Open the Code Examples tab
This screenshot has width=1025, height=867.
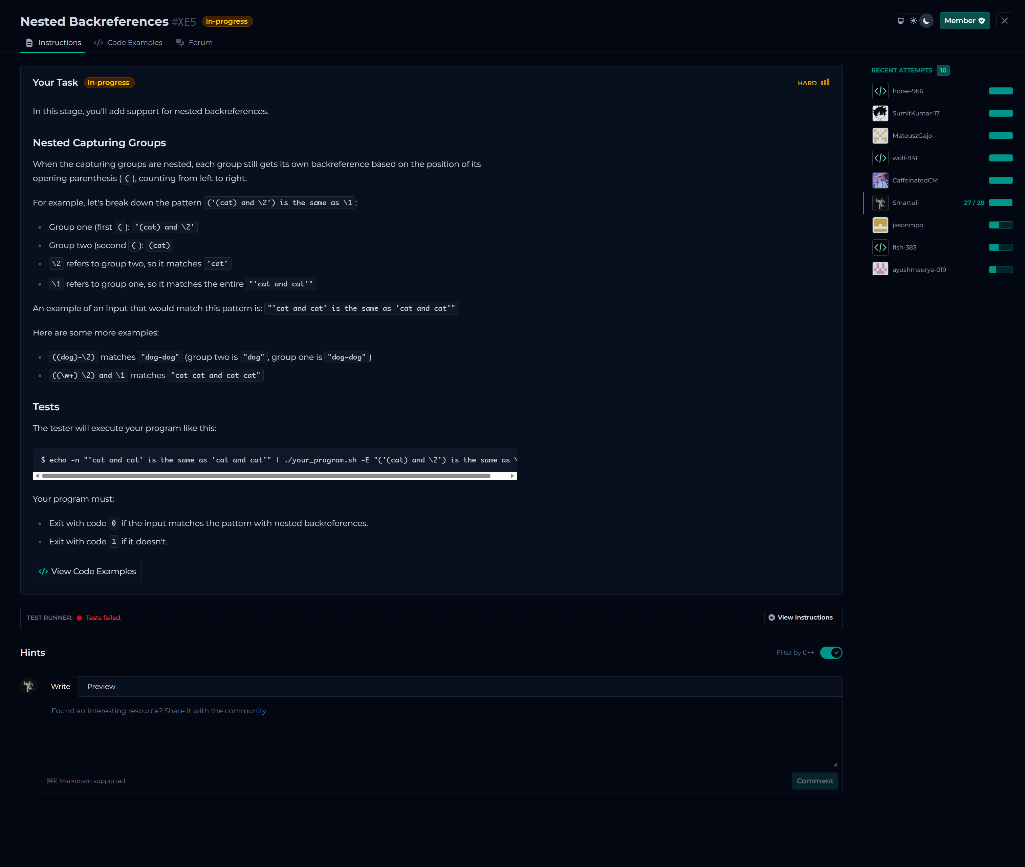pos(128,43)
